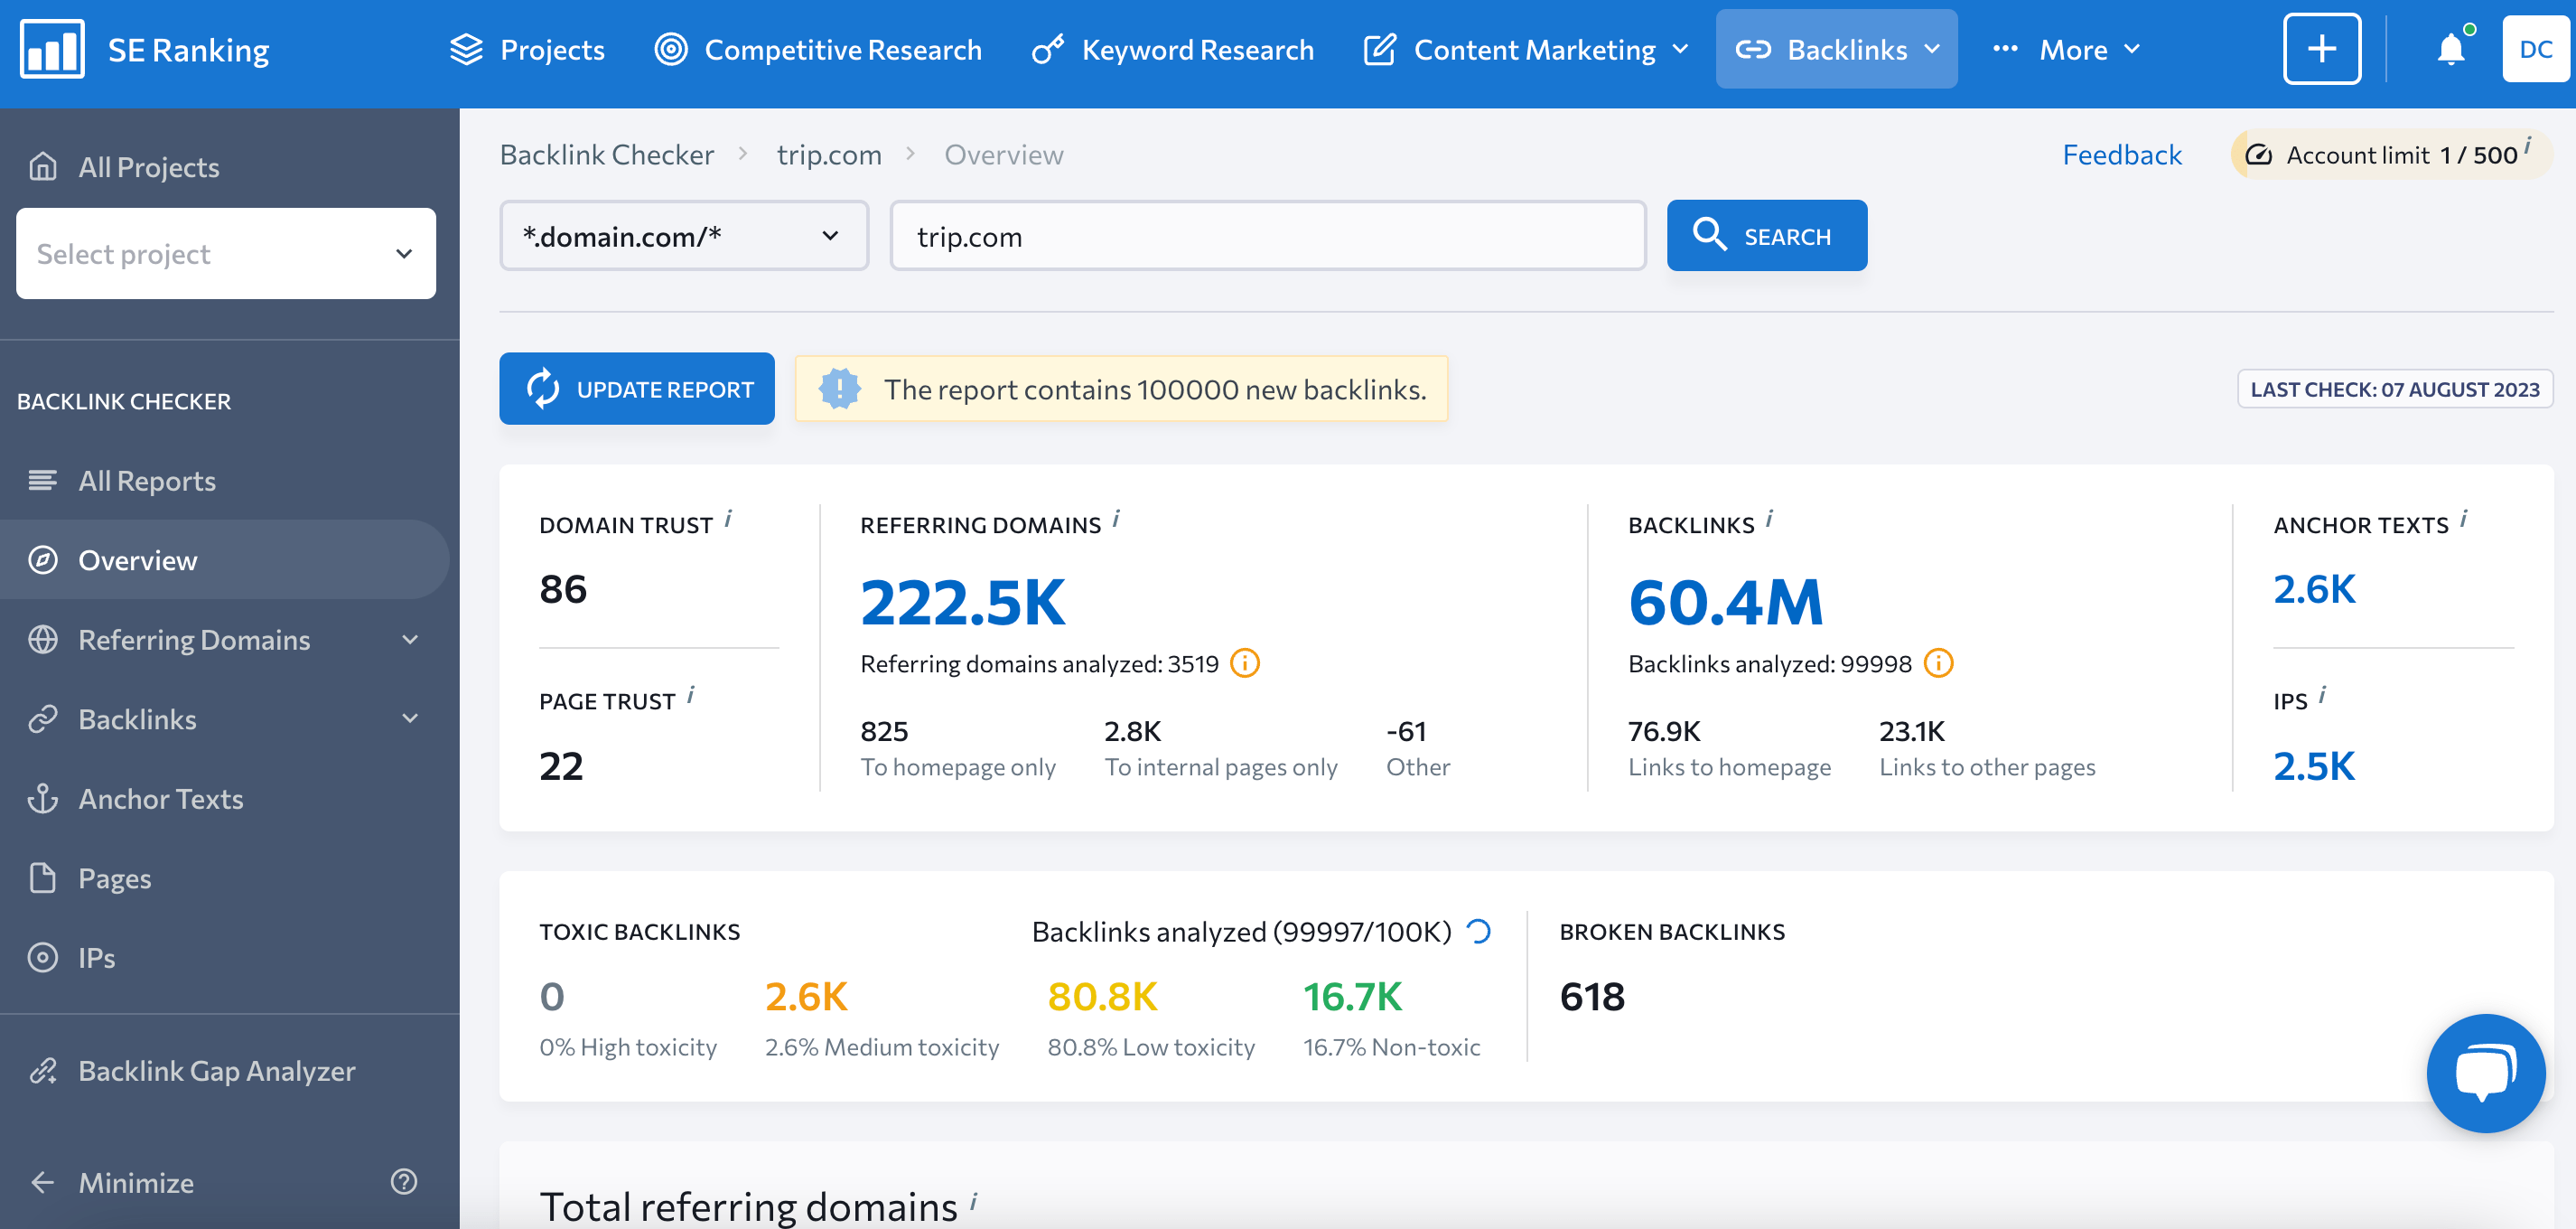This screenshot has height=1229, width=2576.
Task: Open notifications bell icon
Action: (x=2451, y=48)
